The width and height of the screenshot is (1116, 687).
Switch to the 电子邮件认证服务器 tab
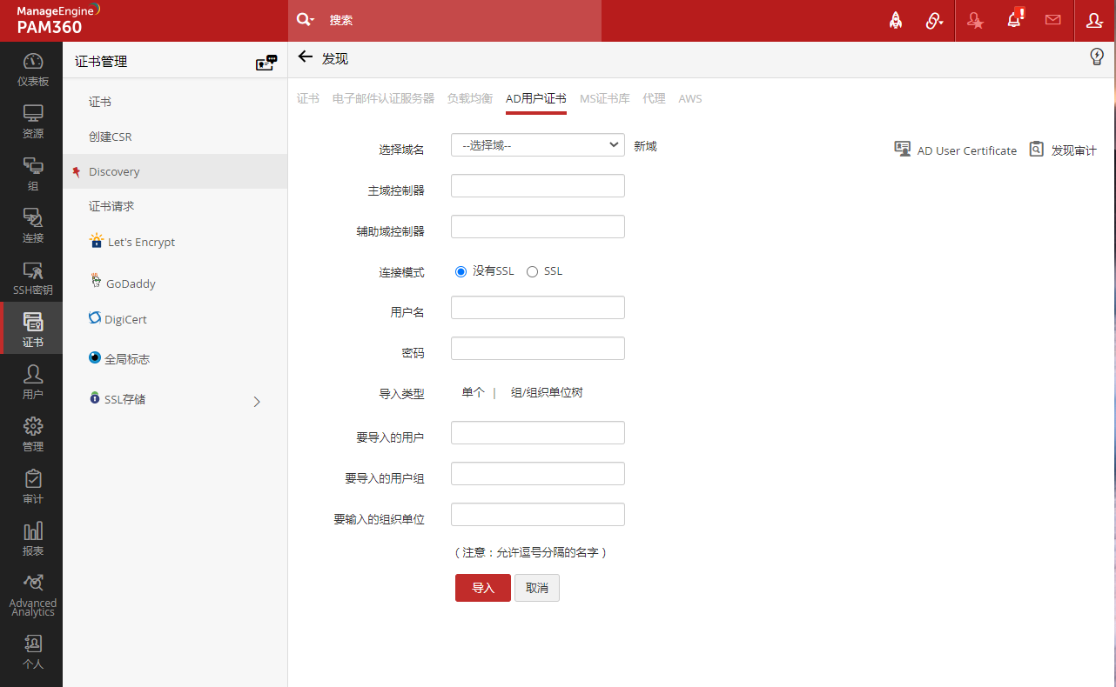(383, 99)
